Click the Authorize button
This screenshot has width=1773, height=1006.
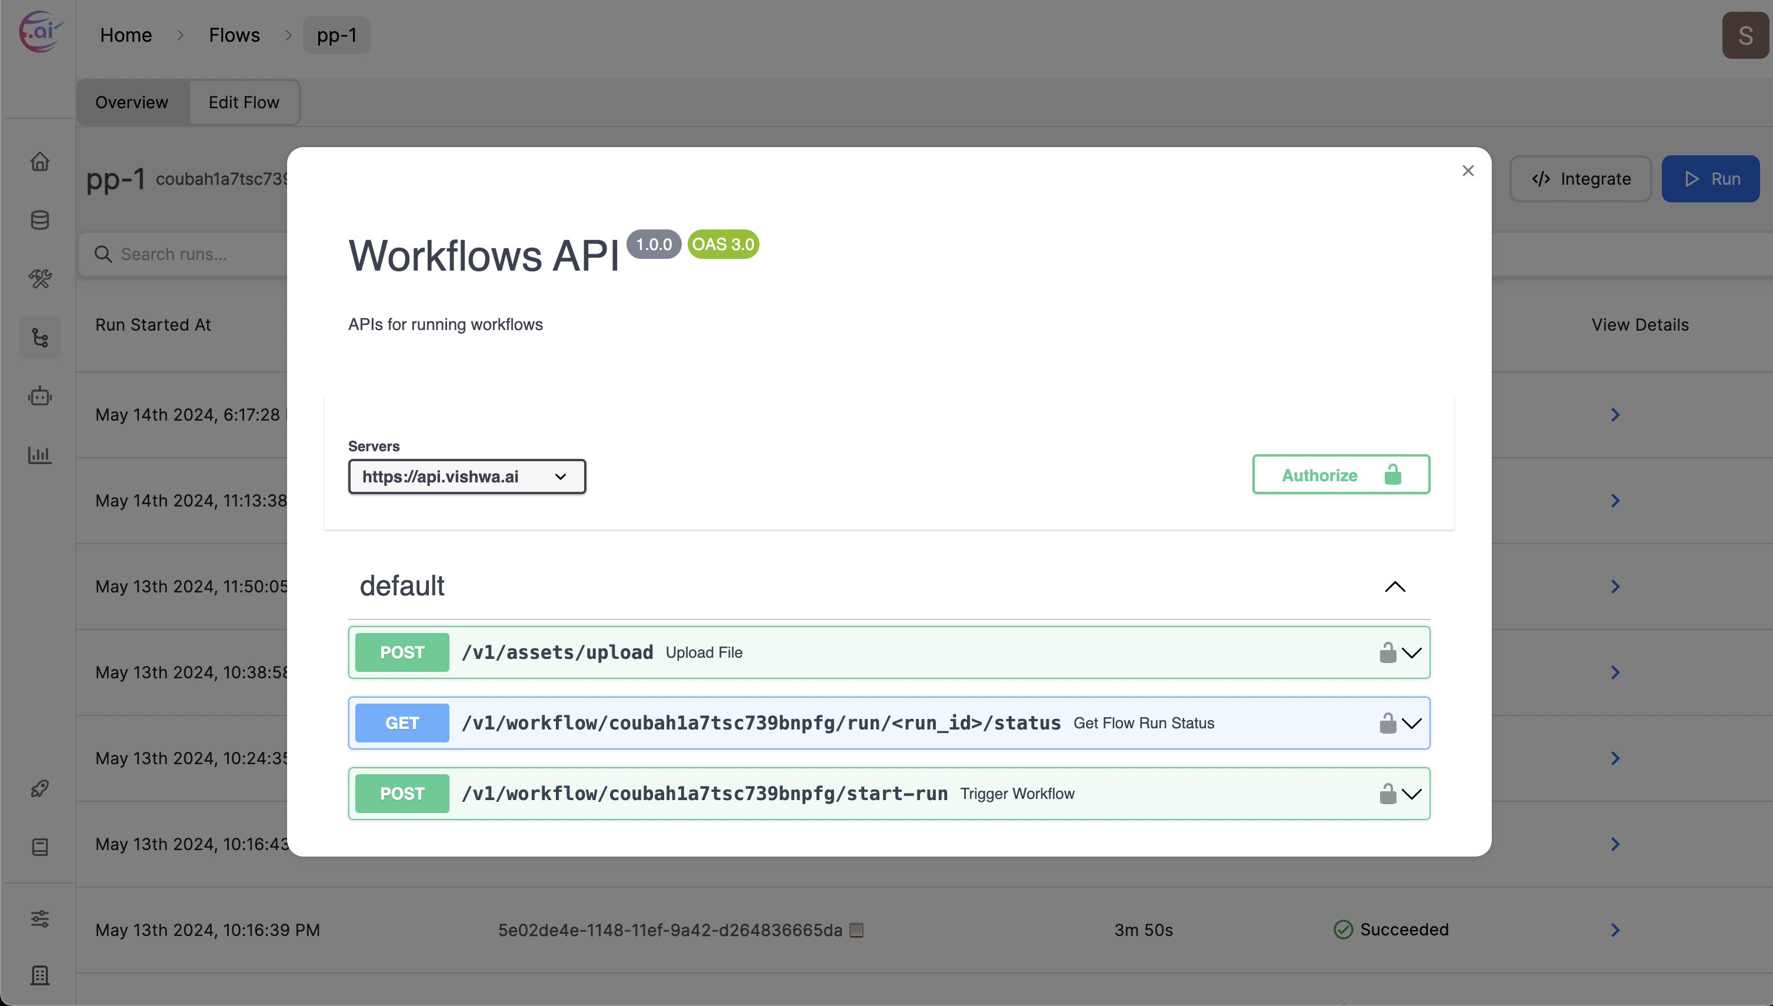coord(1341,475)
